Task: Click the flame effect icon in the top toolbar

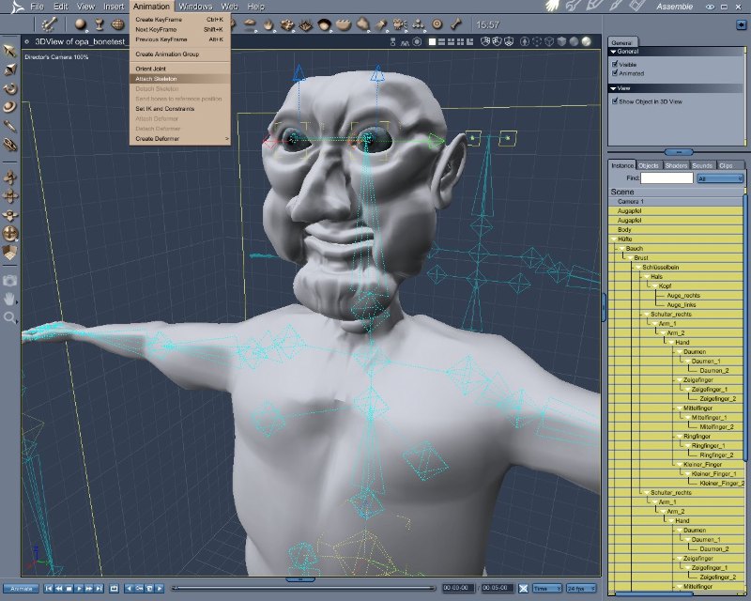Action: point(268,24)
